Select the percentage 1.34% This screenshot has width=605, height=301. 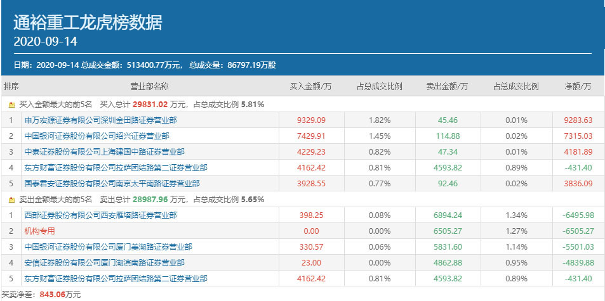click(516, 215)
